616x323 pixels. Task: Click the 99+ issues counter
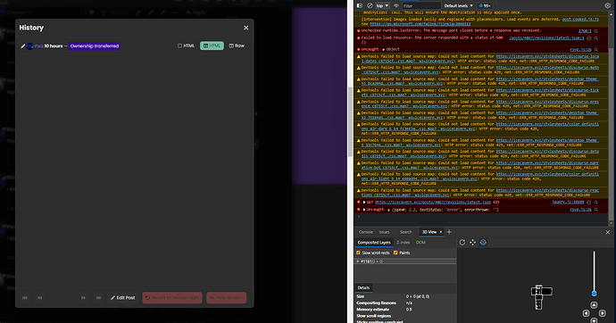click(485, 6)
